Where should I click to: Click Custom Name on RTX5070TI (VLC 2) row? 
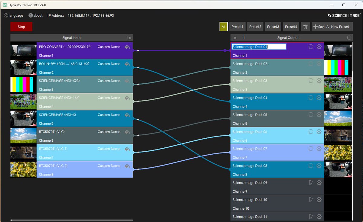click(109, 166)
